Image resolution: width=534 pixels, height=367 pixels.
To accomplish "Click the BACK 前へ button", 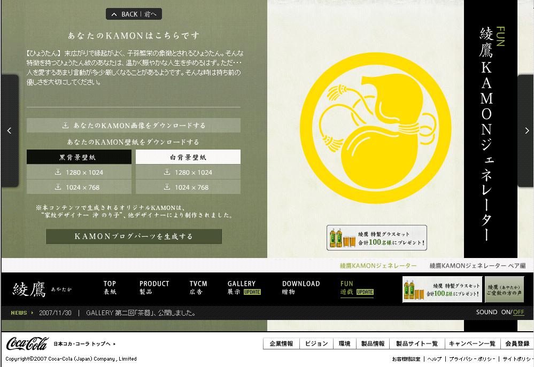I will coord(134,14).
